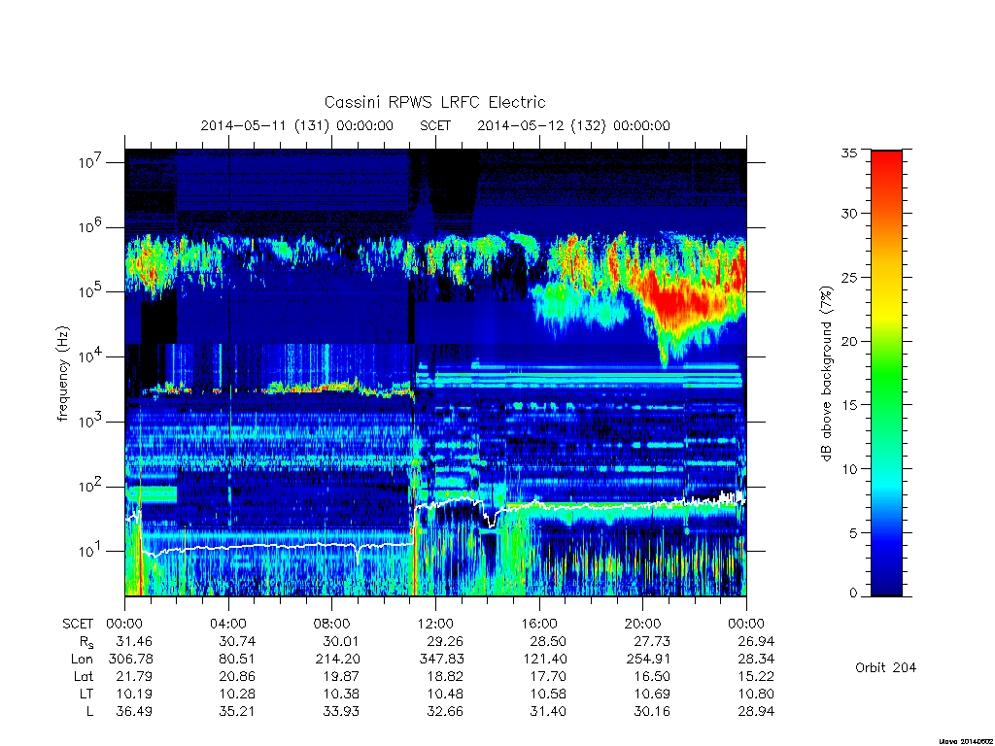Click the lone 'L' row label

89,712
